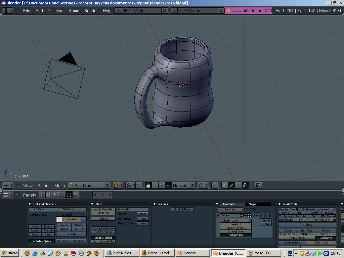Open the File menu

pyautogui.click(x=27, y=10)
